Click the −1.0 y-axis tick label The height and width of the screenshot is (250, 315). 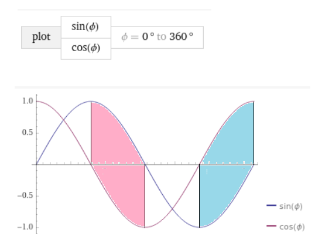point(25,227)
